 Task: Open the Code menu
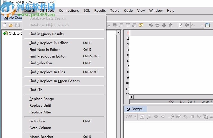click(128, 11)
